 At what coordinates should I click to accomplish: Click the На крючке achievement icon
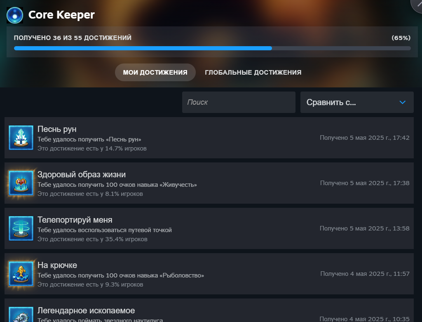point(21,274)
